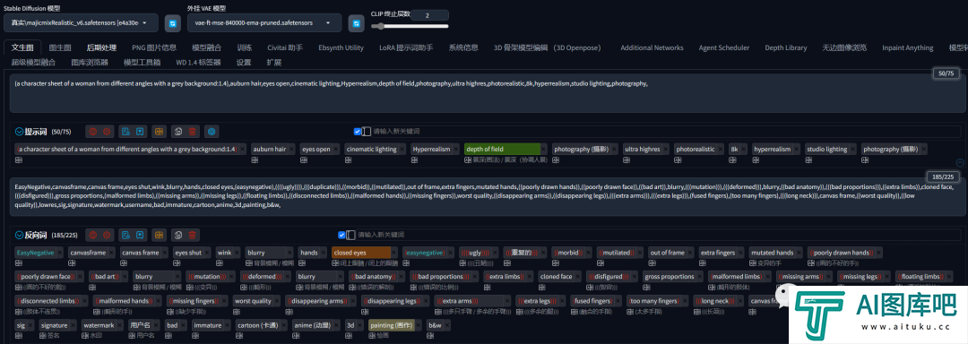This screenshot has width=968, height=344.
Task: Click the orange translate icon in 反向词 toolbar
Action: coord(160,235)
